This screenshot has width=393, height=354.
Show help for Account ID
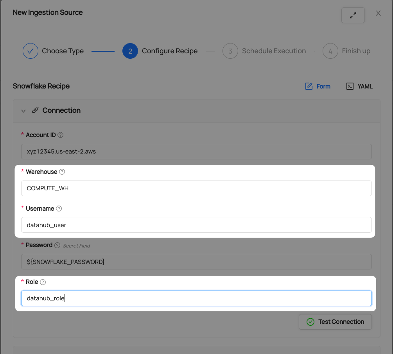click(x=60, y=135)
